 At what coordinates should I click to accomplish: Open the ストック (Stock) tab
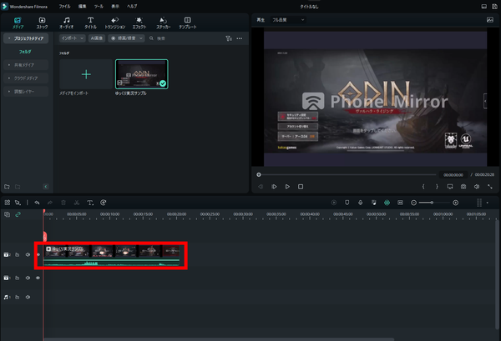42,23
